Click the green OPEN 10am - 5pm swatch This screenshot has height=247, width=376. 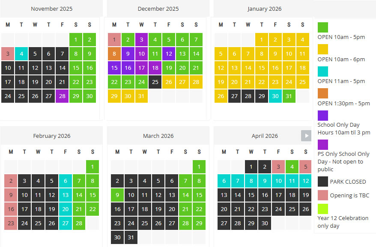pyautogui.click(x=323, y=27)
